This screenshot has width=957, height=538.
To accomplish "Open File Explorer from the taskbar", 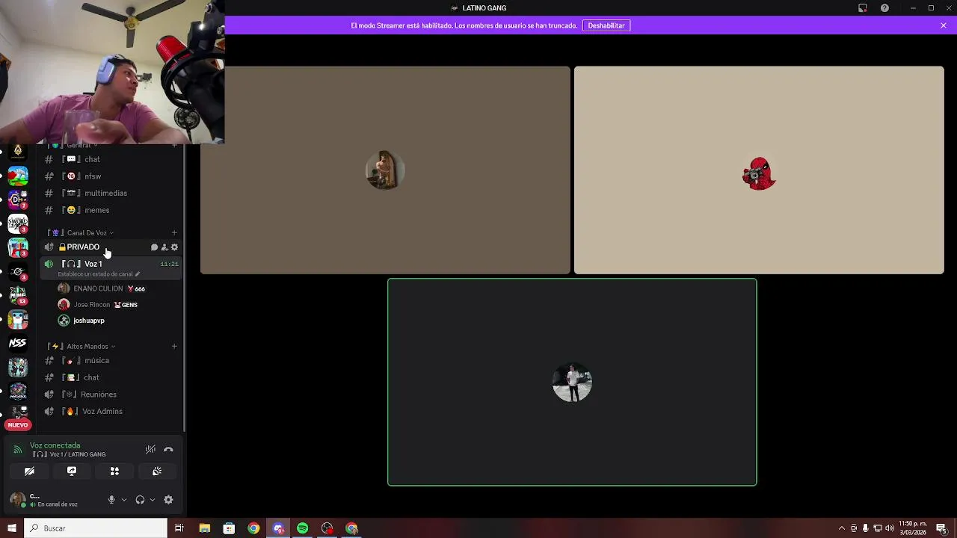I will coord(204,528).
